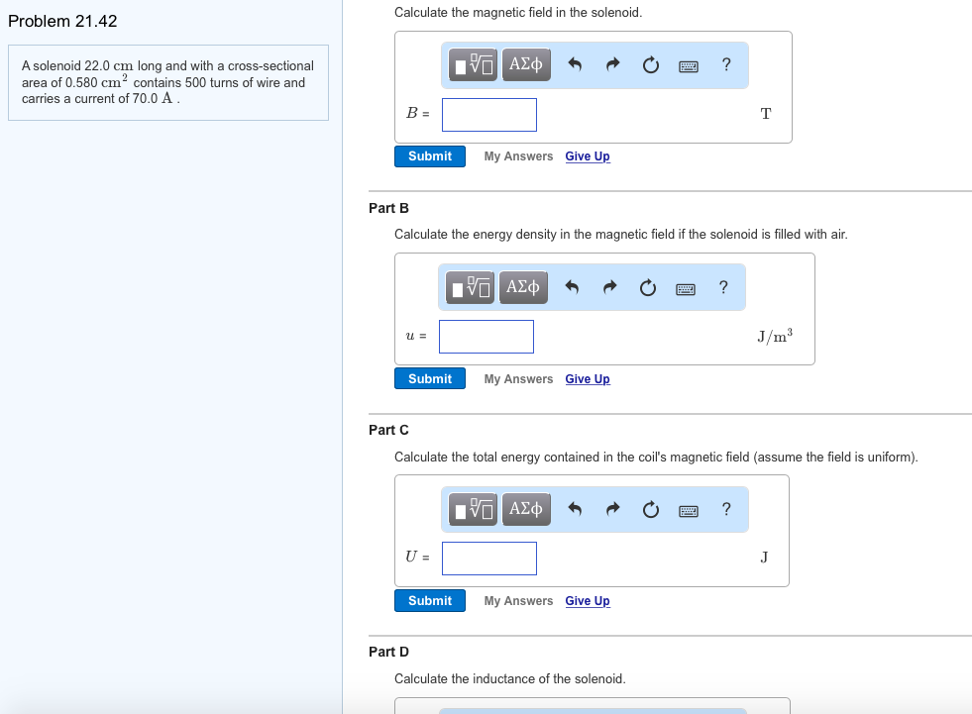Open equation template button in Part C toolbar
This screenshot has height=714, width=972.
[x=473, y=509]
